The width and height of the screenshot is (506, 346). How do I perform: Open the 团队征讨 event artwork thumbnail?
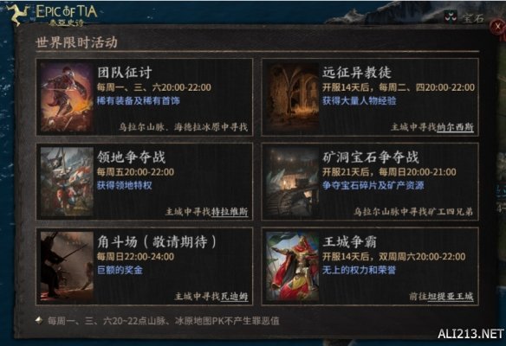(x=67, y=97)
